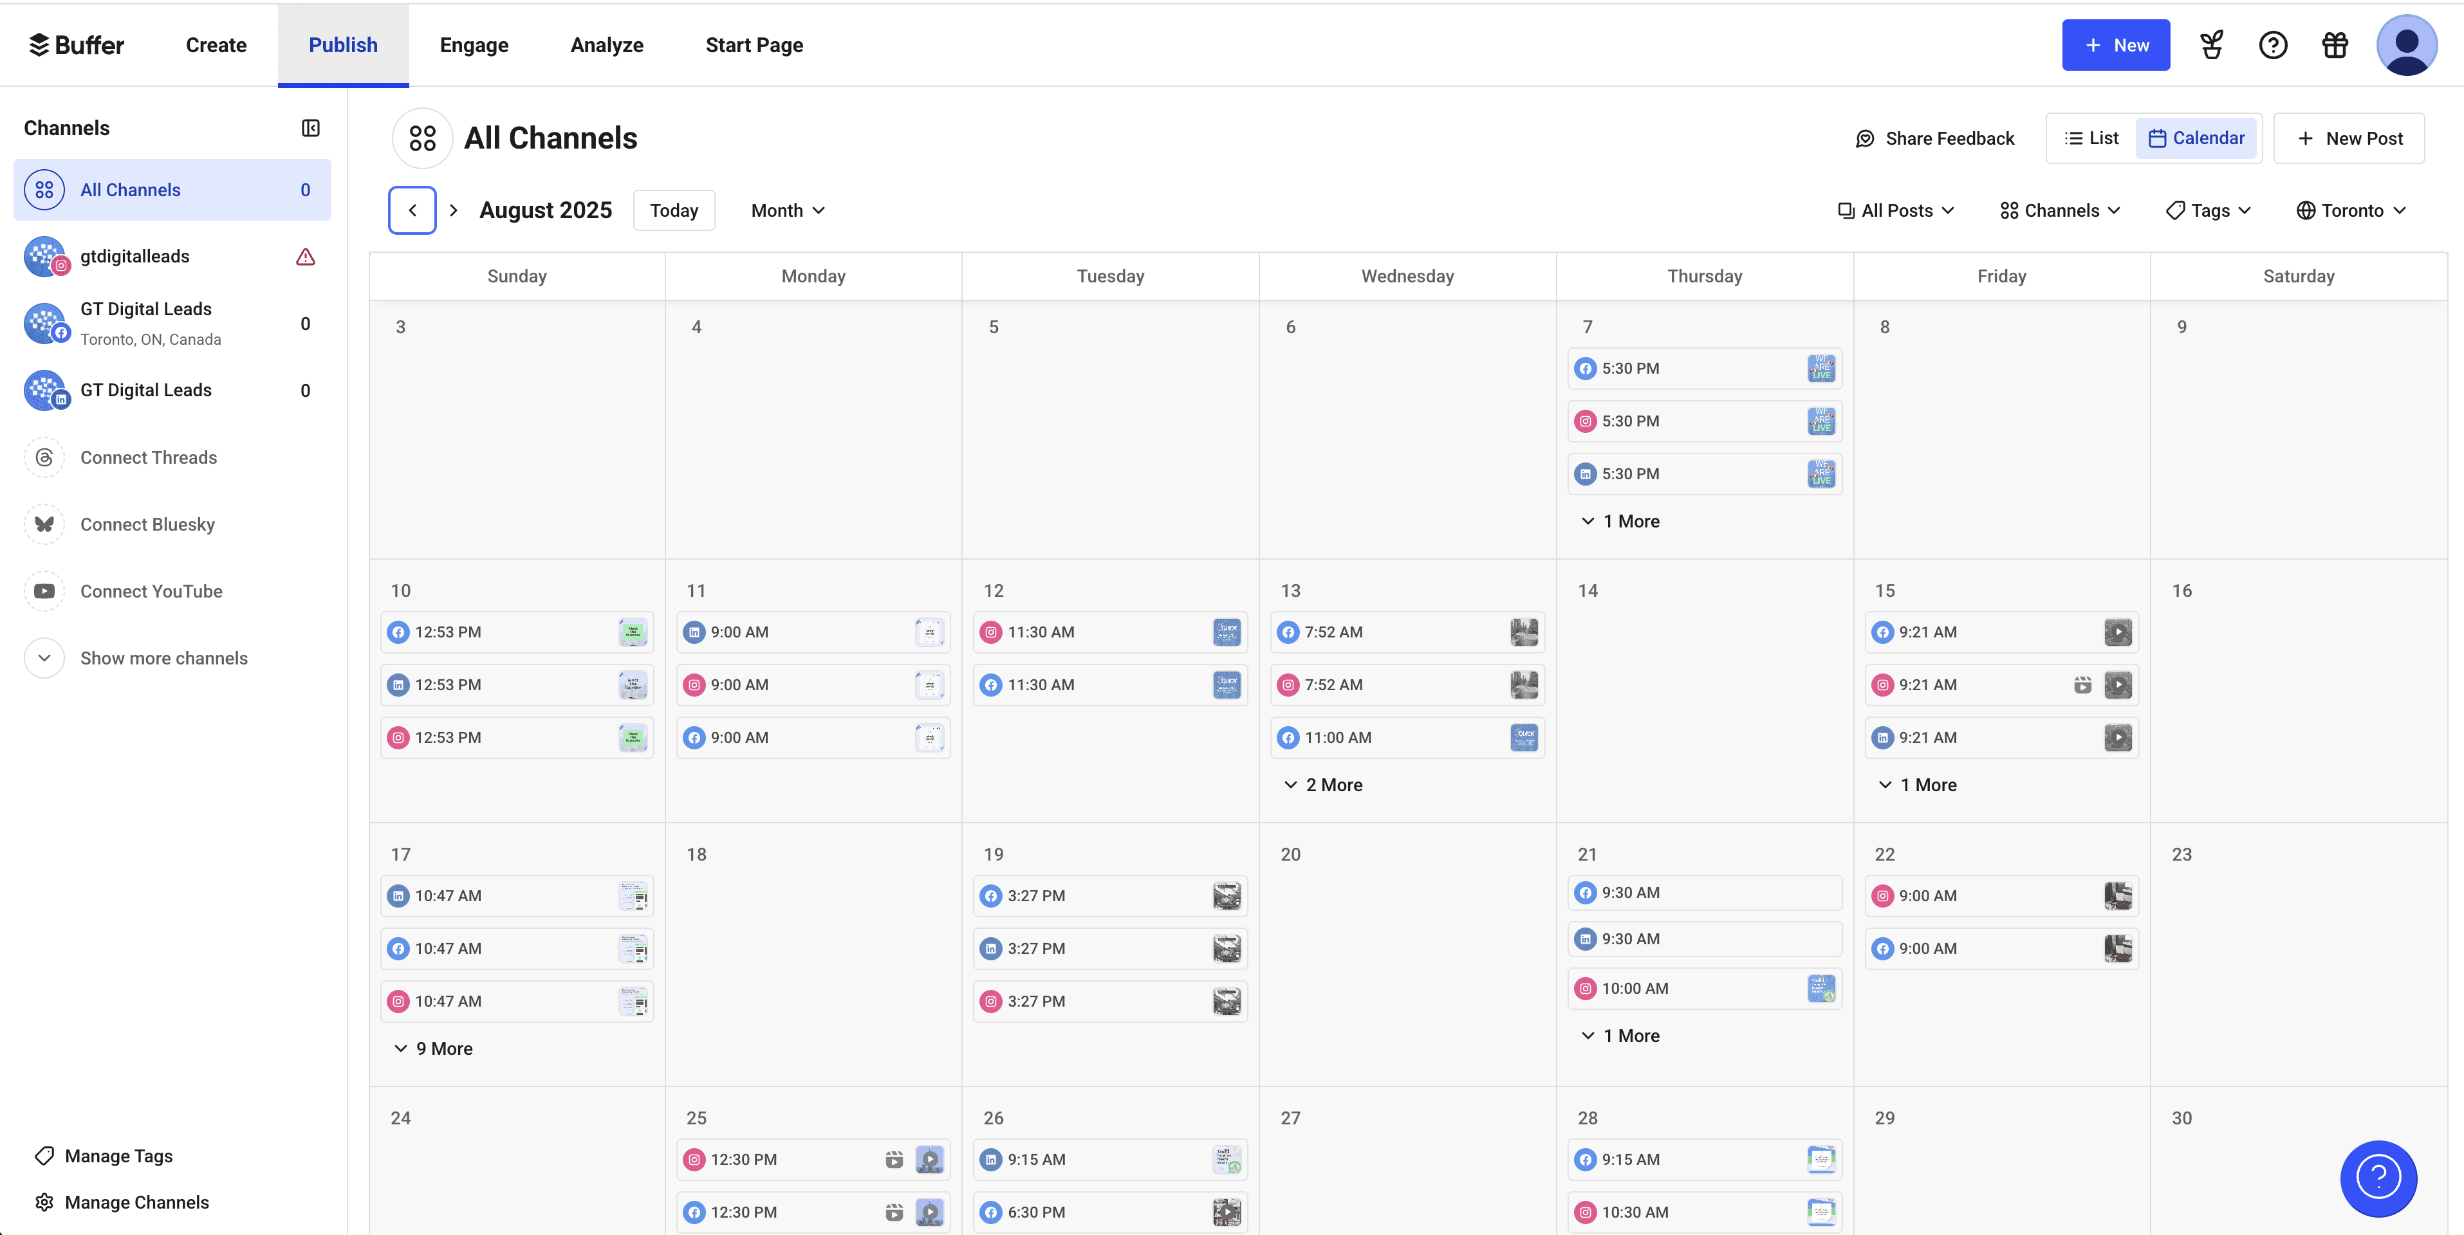Click the sprout icon next to New button

[2212, 45]
